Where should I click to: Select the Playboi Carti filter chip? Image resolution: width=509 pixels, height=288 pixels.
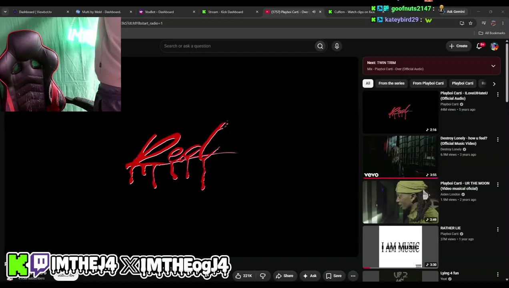(x=463, y=83)
